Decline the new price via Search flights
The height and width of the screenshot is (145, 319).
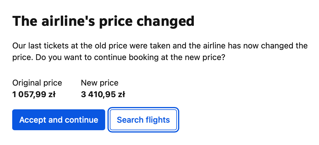tap(143, 120)
